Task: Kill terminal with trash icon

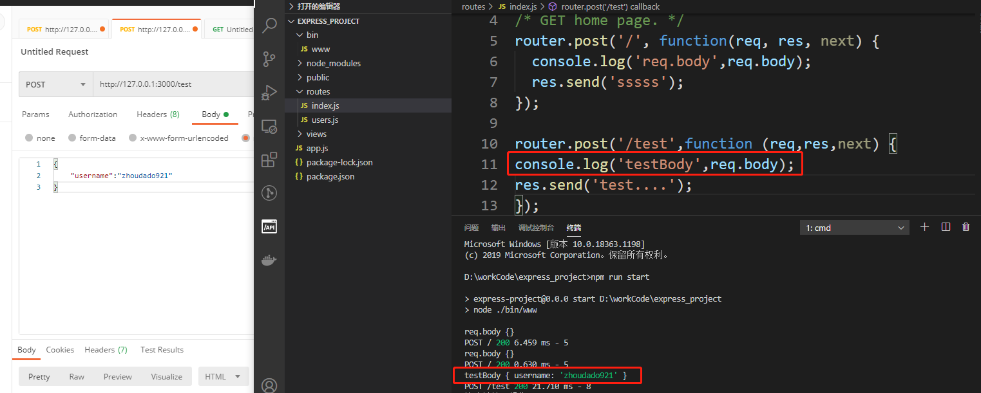Action: click(x=966, y=227)
